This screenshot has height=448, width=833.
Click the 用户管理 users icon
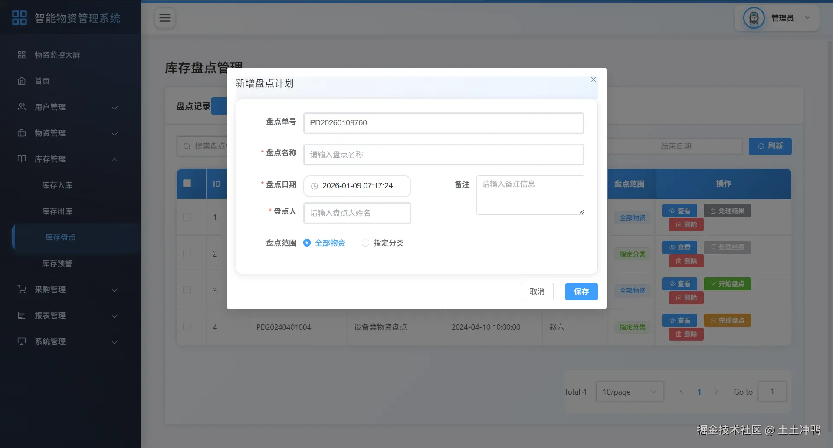[x=22, y=107]
